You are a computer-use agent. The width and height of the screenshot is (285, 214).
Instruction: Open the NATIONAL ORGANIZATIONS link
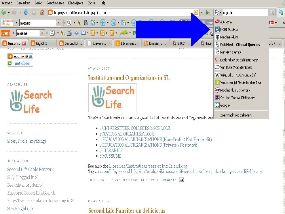(127, 134)
